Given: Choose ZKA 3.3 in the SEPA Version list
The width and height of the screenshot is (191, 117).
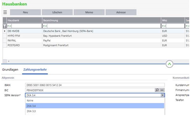Looking at the screenshot, I should (95, 111).
